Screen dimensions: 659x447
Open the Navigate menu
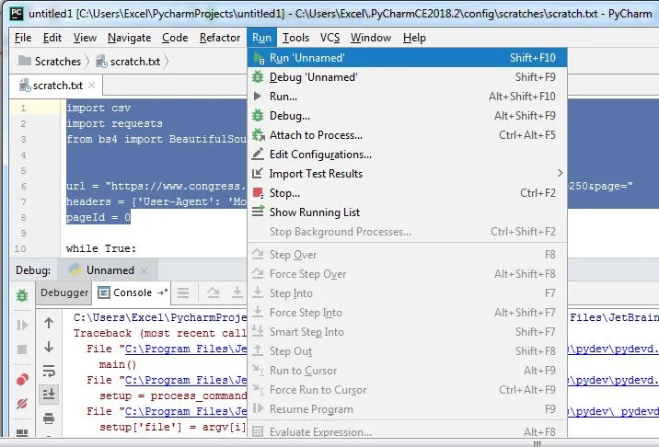pos(129,38)
